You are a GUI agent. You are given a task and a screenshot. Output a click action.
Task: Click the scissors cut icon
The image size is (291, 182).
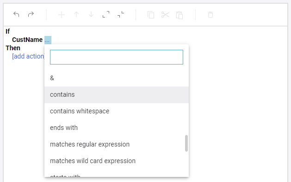click(165, 15)
